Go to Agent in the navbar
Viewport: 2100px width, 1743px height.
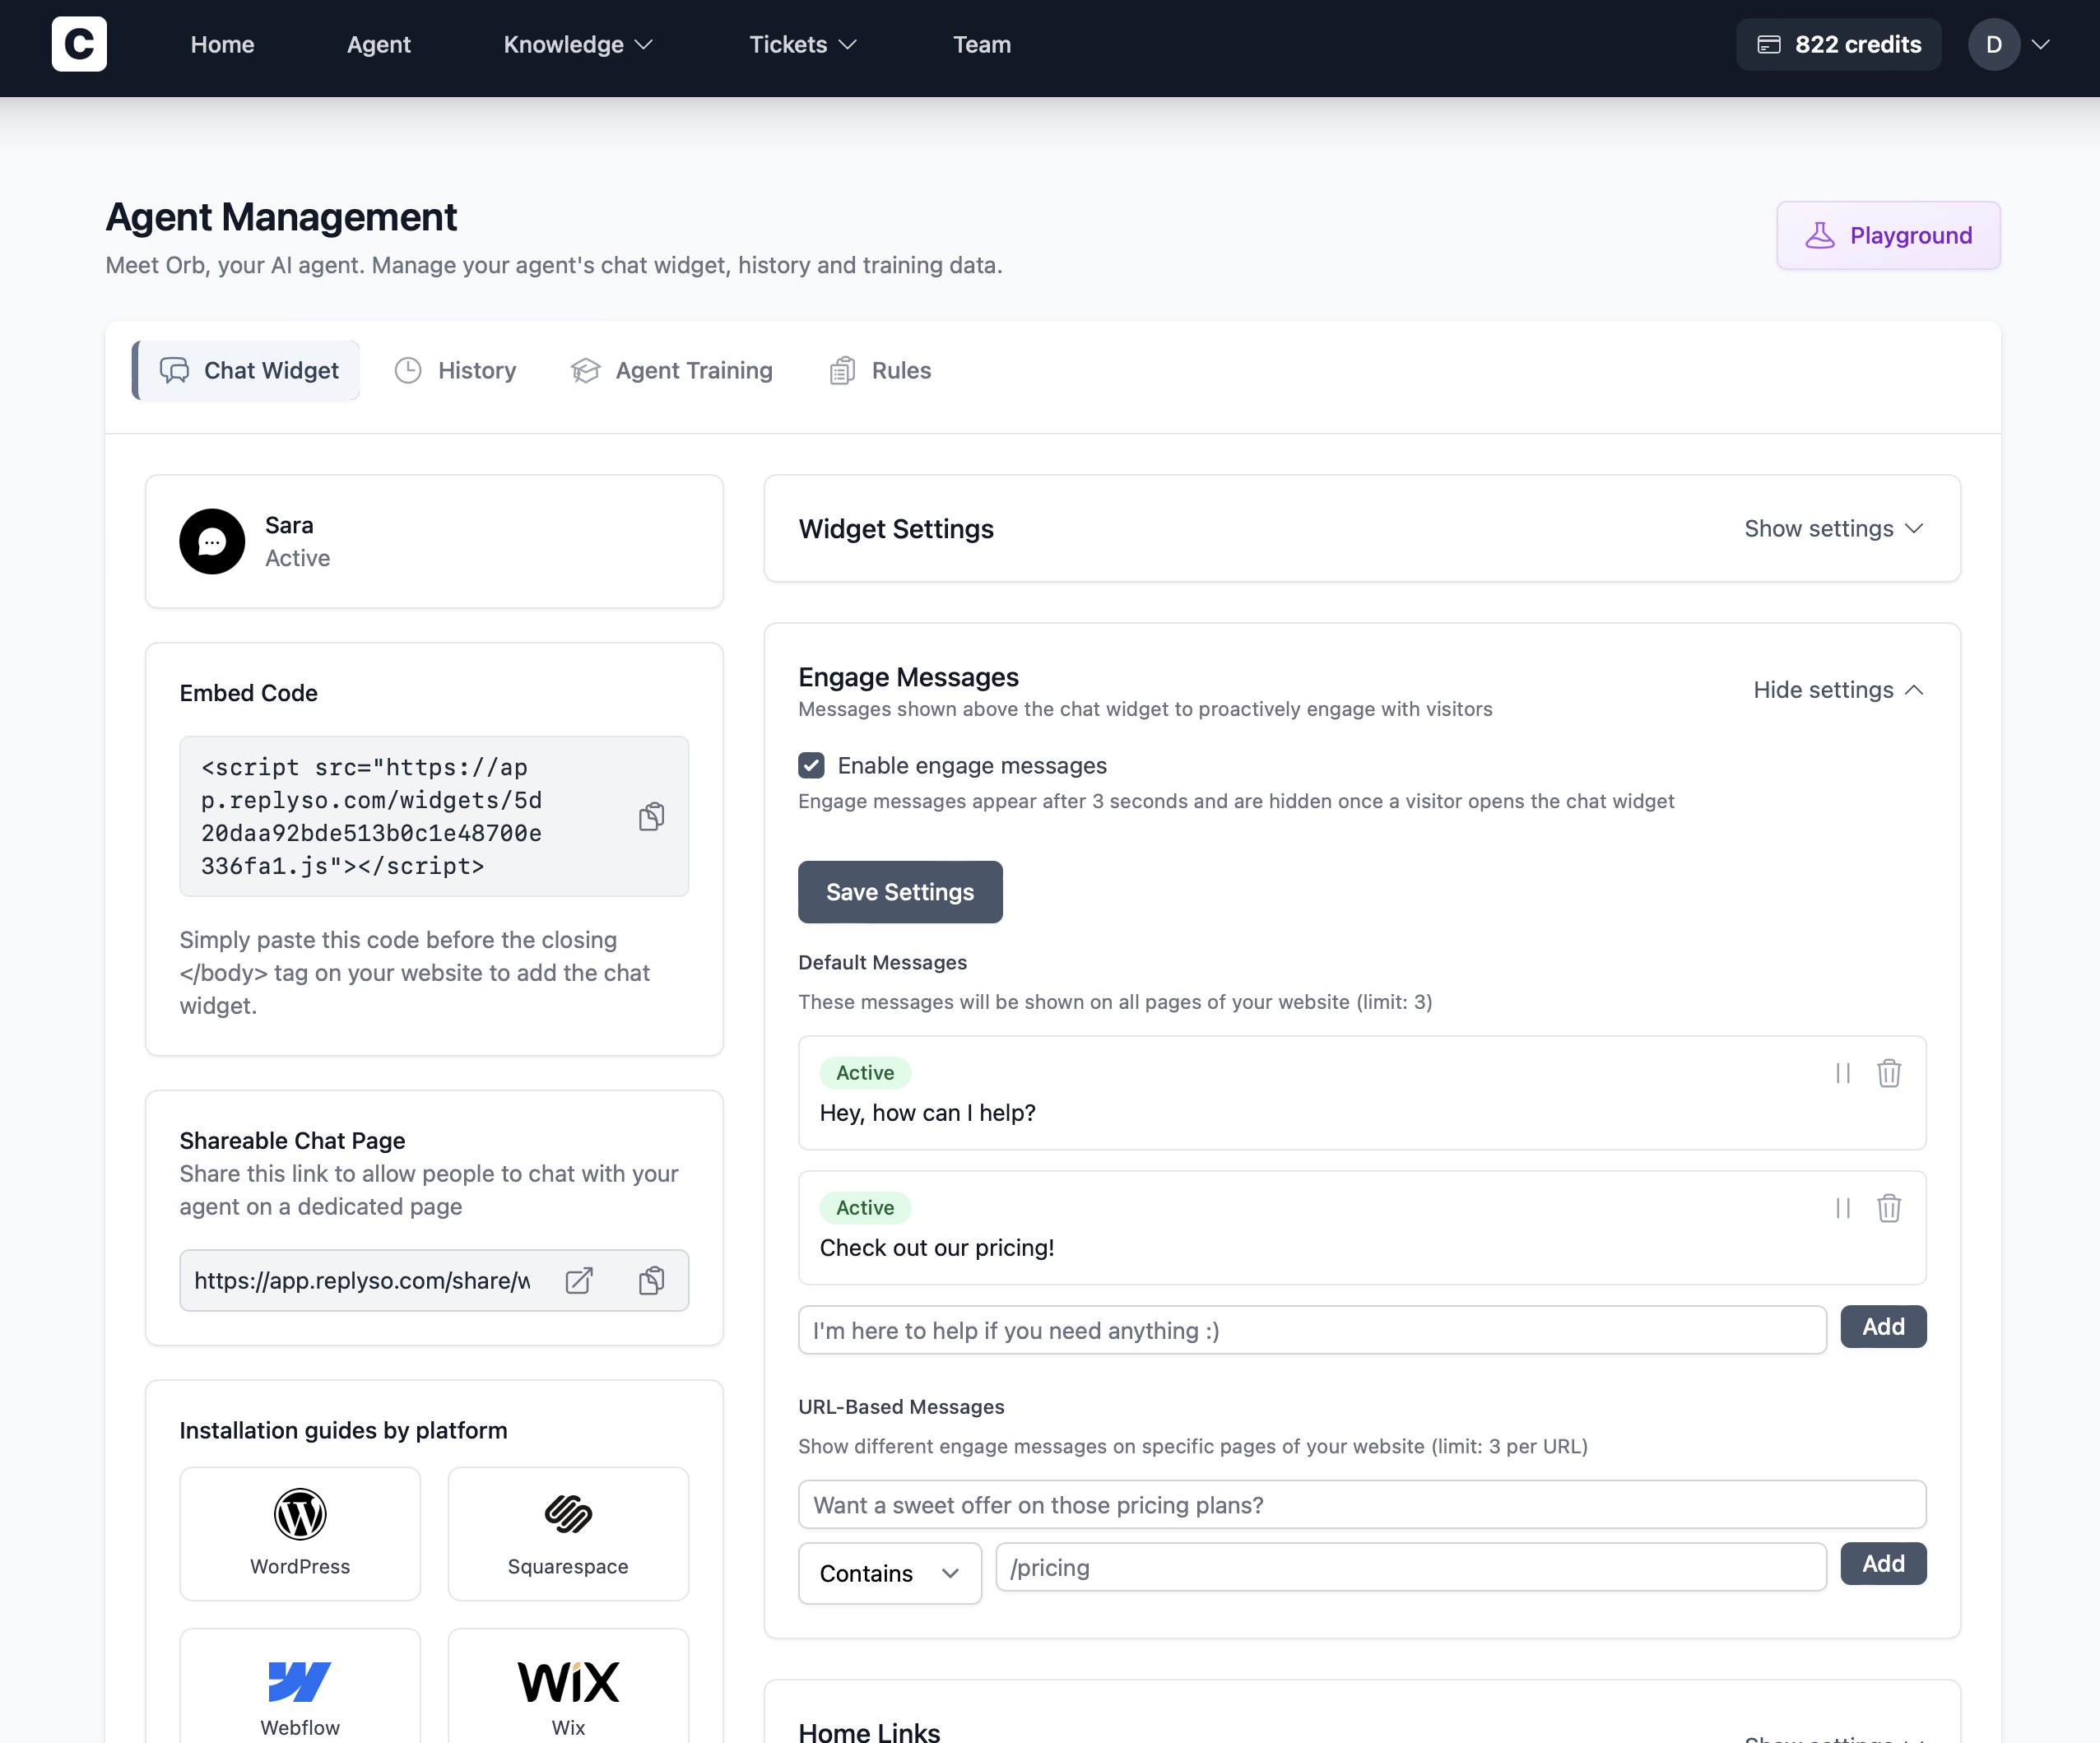(x=378, y=44)
